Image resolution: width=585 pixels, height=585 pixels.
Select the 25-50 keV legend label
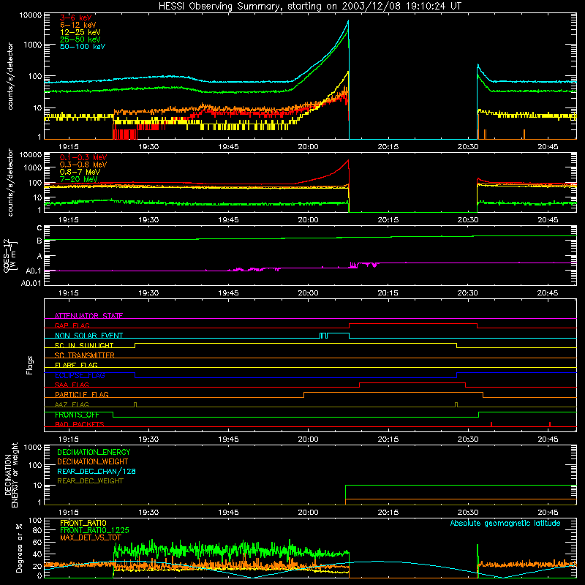[x=80, y=39]
